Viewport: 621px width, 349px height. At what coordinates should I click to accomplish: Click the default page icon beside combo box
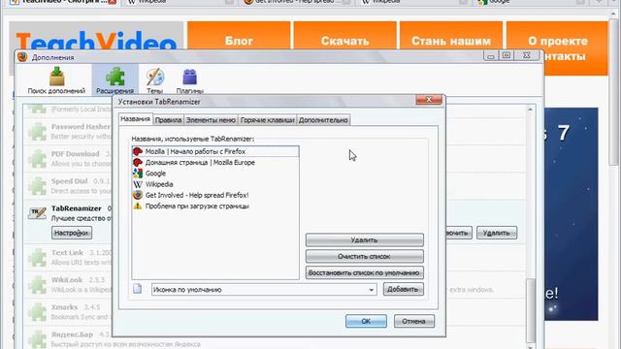pos(138,289)
